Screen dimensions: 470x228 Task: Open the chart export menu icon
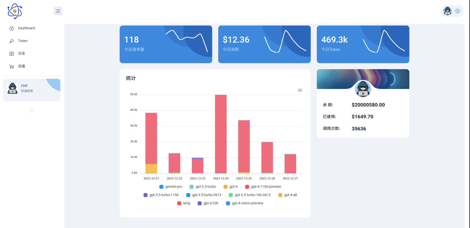coord(300,90)
